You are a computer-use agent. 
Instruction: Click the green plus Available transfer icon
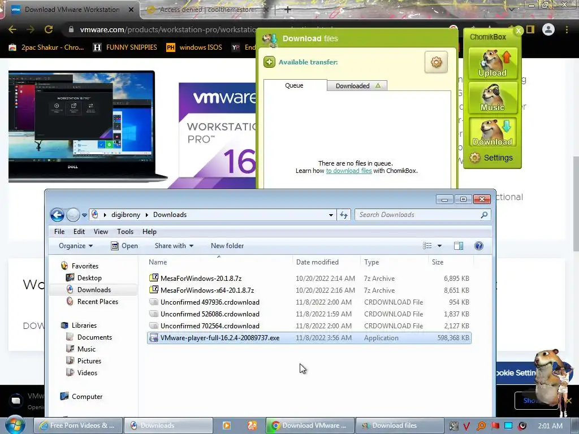click(x=269, y=62)
